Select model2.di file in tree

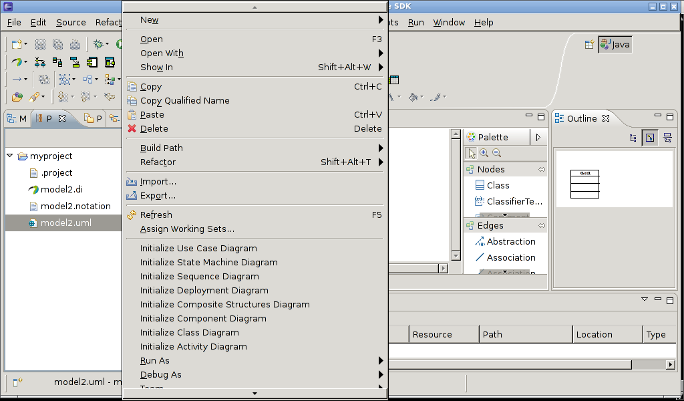pos(61,190)
